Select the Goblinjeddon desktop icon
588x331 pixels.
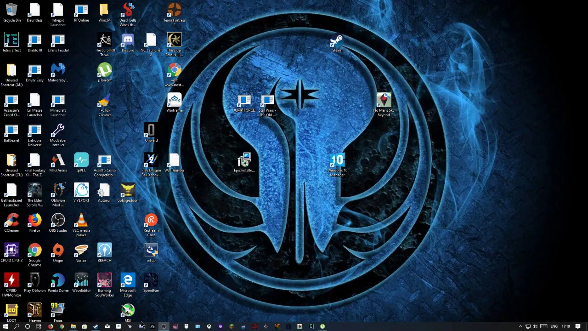[128, 193]
